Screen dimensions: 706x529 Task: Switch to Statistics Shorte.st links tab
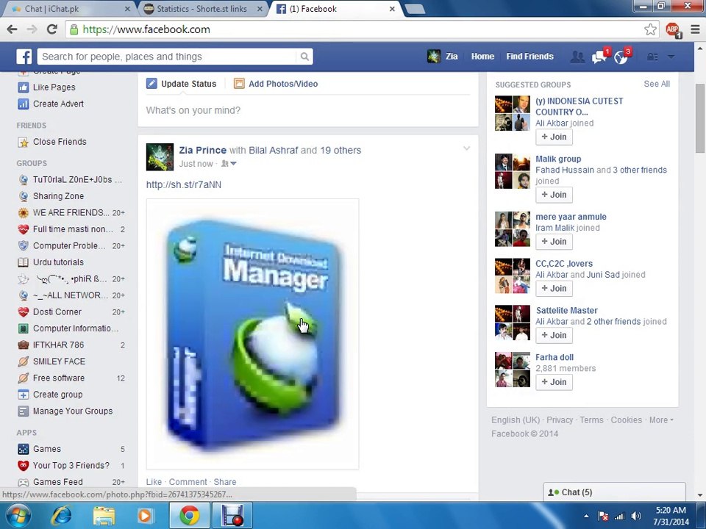[x=203, y=9]
